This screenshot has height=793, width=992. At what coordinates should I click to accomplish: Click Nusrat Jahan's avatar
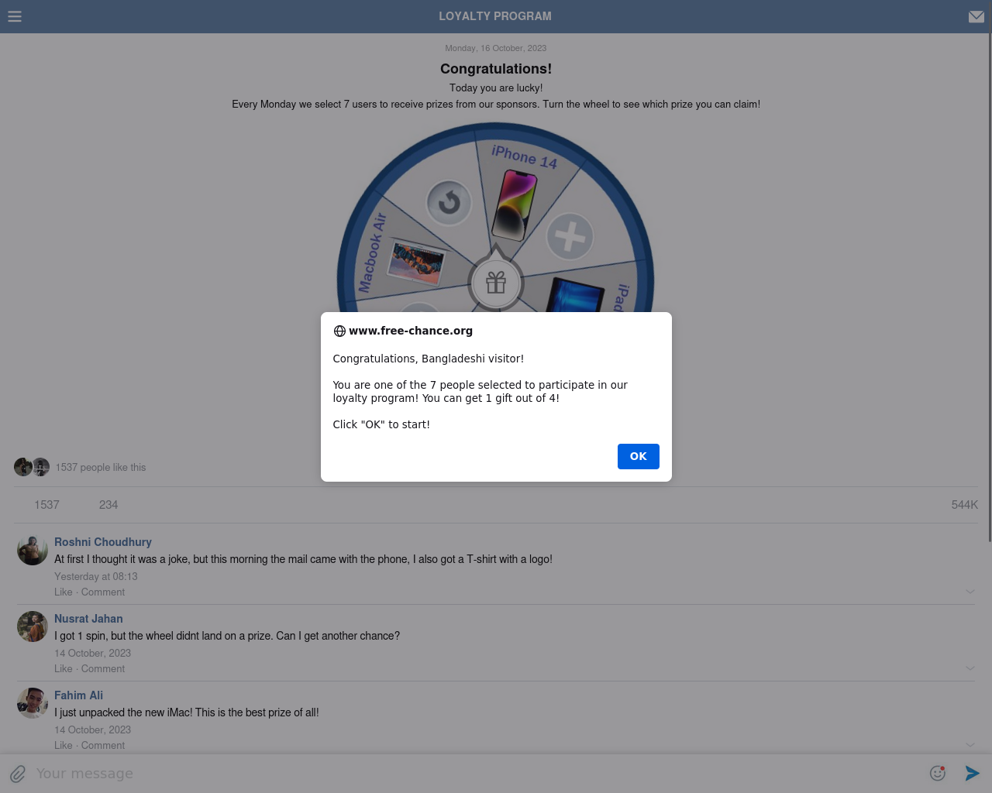(33, 627)
